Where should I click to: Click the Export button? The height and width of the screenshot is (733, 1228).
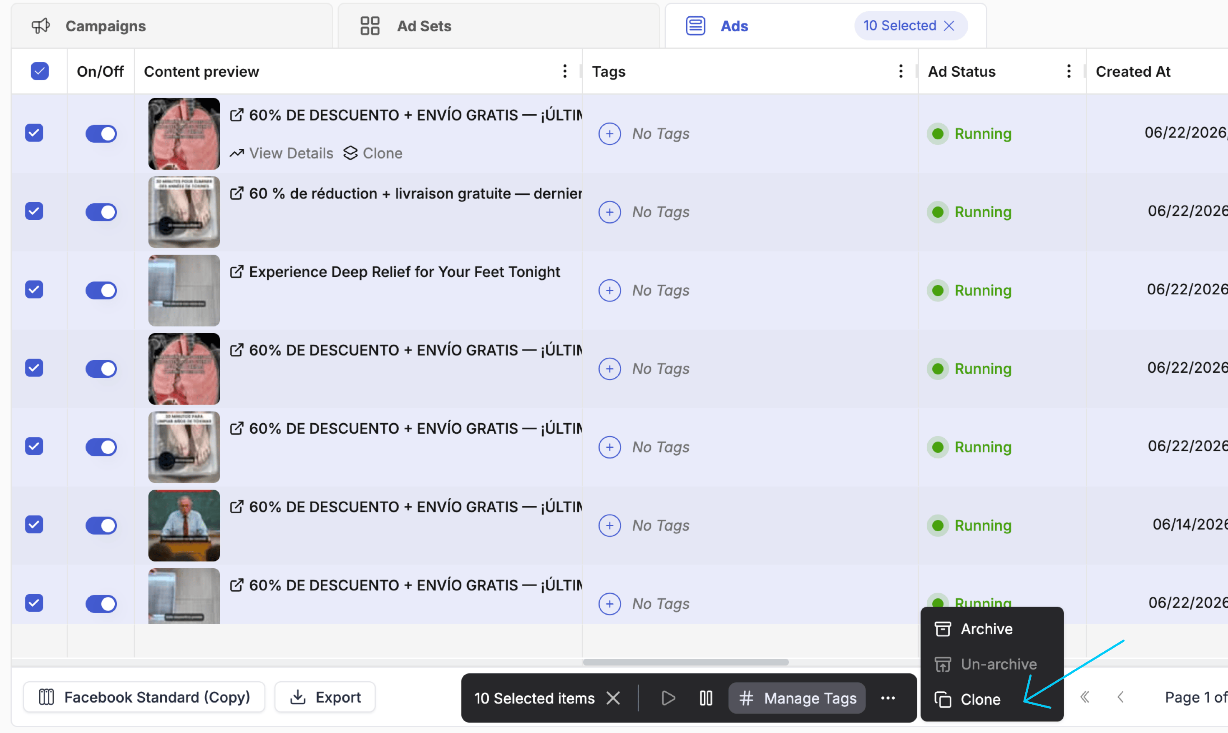tap(325, 697)
